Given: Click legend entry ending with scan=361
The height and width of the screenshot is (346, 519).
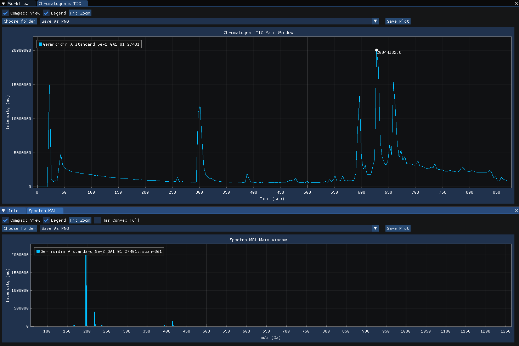Looking at the screenshot, I should tap(101, 251).
